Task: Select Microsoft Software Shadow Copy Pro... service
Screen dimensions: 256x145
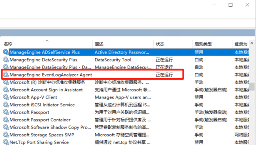Action: (50, 127)
